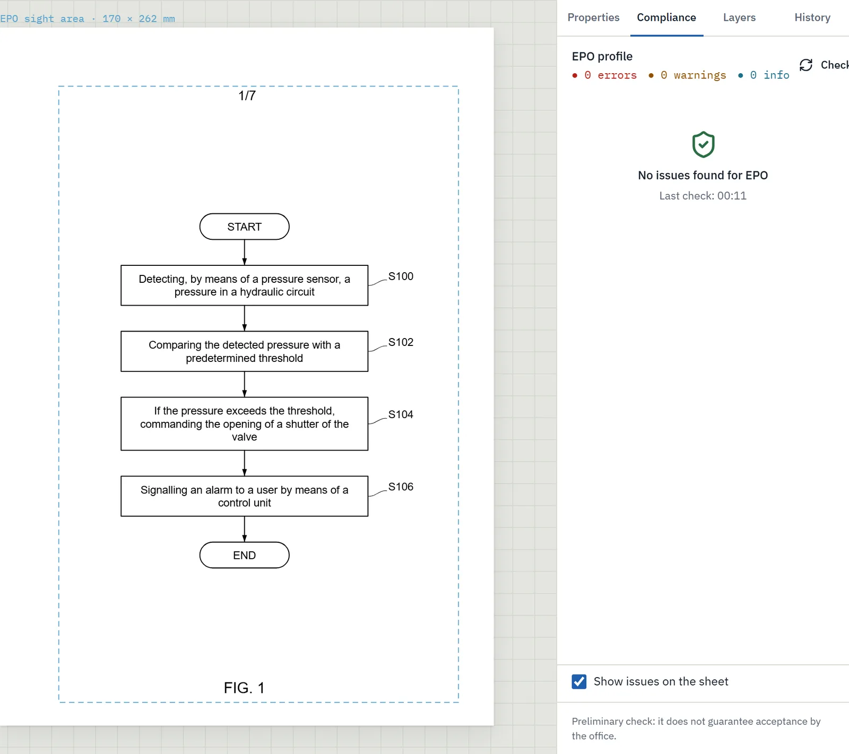The width and height of the screenshot is (849, 754).
Task: Select the Comparing detected pressure step box
Action: [x=245, y=351]
